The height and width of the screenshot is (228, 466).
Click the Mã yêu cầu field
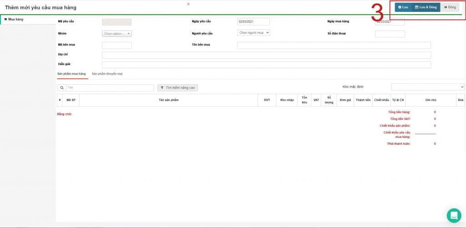click(x=117, y=22)
